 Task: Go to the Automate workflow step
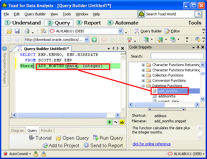pos(123,23)
